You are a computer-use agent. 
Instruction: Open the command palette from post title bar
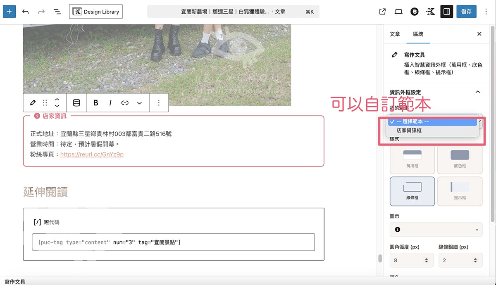tap(233, 12)
